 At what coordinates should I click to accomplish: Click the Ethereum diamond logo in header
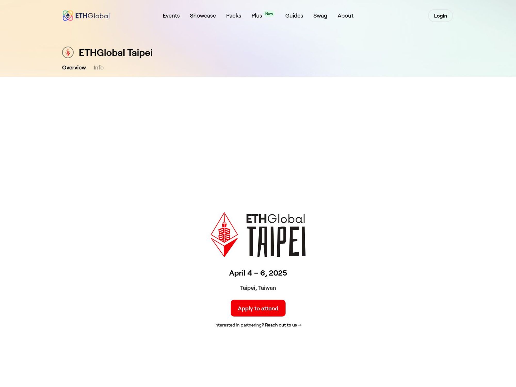pos(68,15)
